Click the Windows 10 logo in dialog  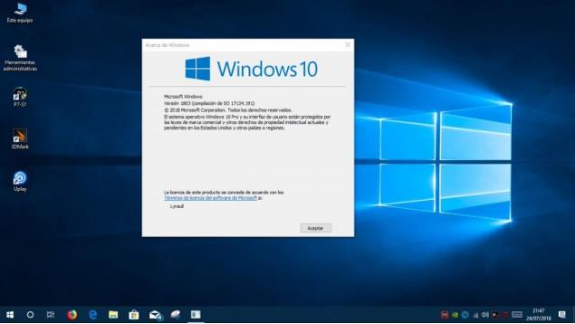pyautogui.click(x=251, y=68)
